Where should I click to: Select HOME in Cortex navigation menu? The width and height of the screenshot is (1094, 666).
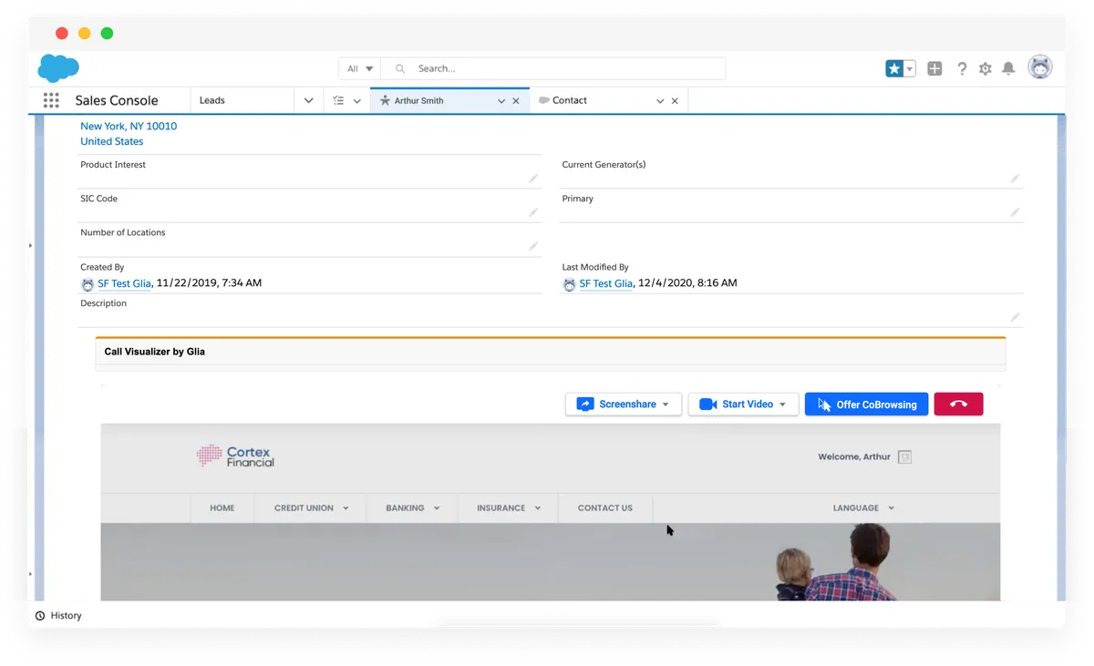tap(222, 508)
